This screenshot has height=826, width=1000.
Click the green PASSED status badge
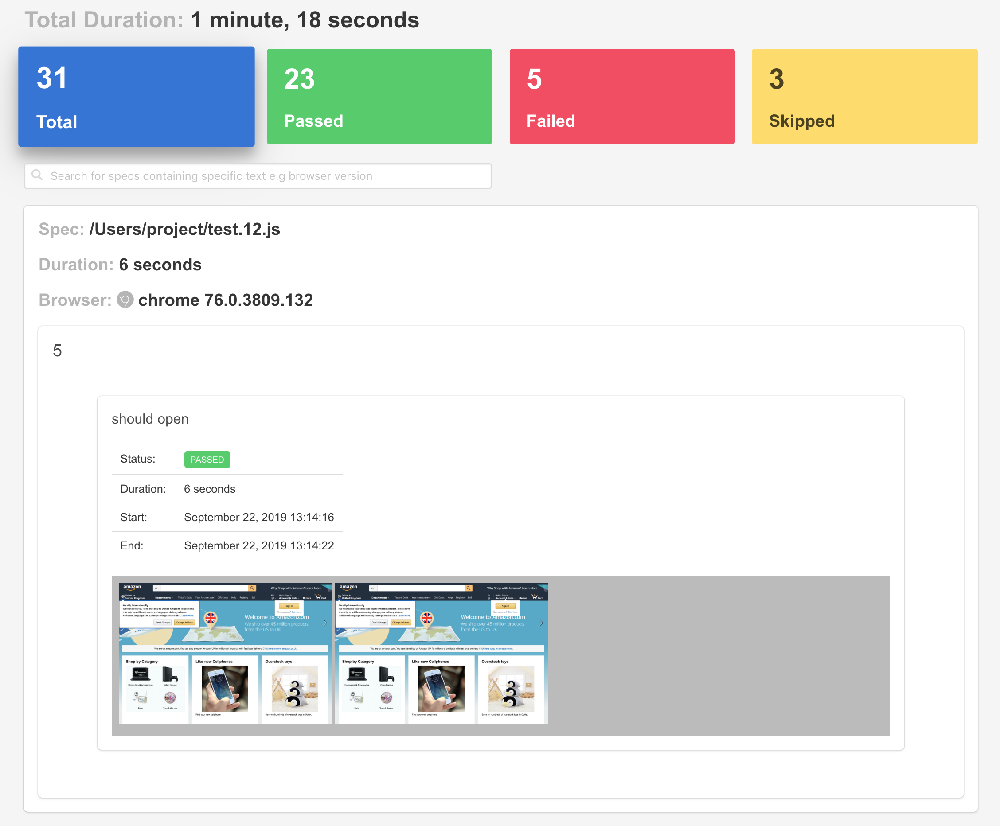tap(207, 460)
